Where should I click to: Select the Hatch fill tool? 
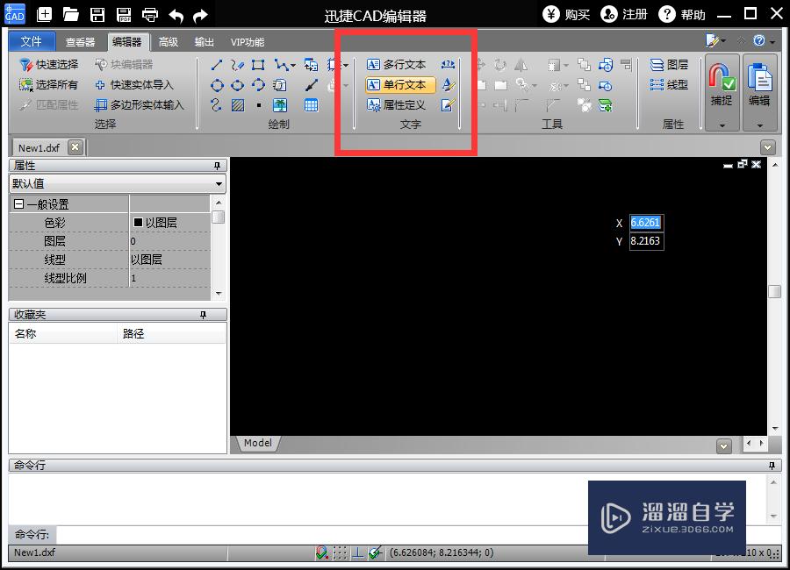pos(237,105)
